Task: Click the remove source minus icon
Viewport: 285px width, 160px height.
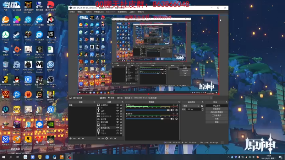Action: [x=103, y=138]
